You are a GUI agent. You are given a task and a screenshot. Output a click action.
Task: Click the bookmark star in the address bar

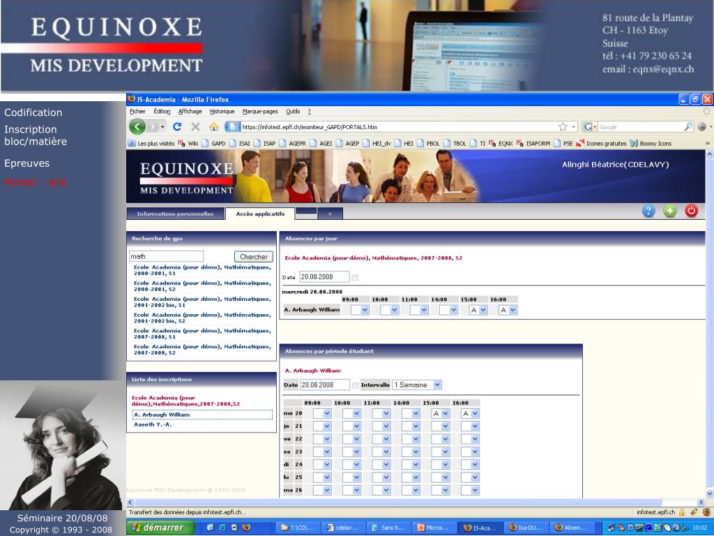(x=563, y=127)
